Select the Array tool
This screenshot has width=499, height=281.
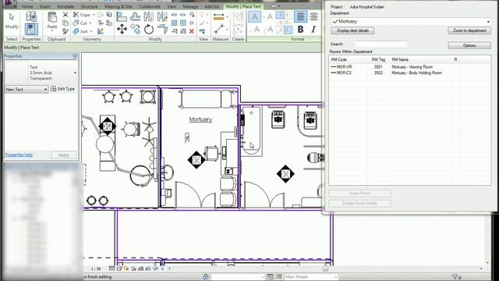[x=174, y=23]
